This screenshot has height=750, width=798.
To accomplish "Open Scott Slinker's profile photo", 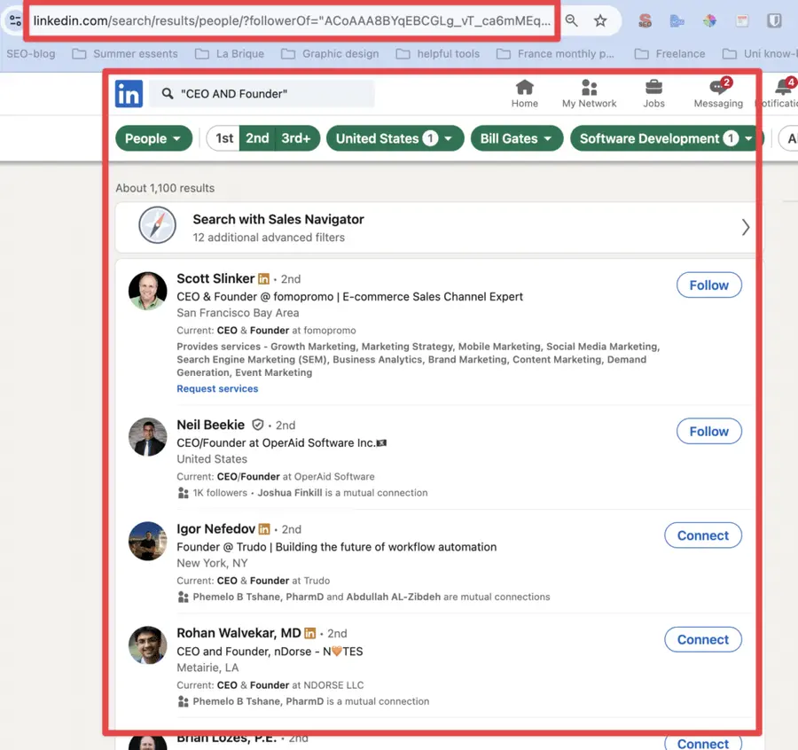I will tap(147, 289).
